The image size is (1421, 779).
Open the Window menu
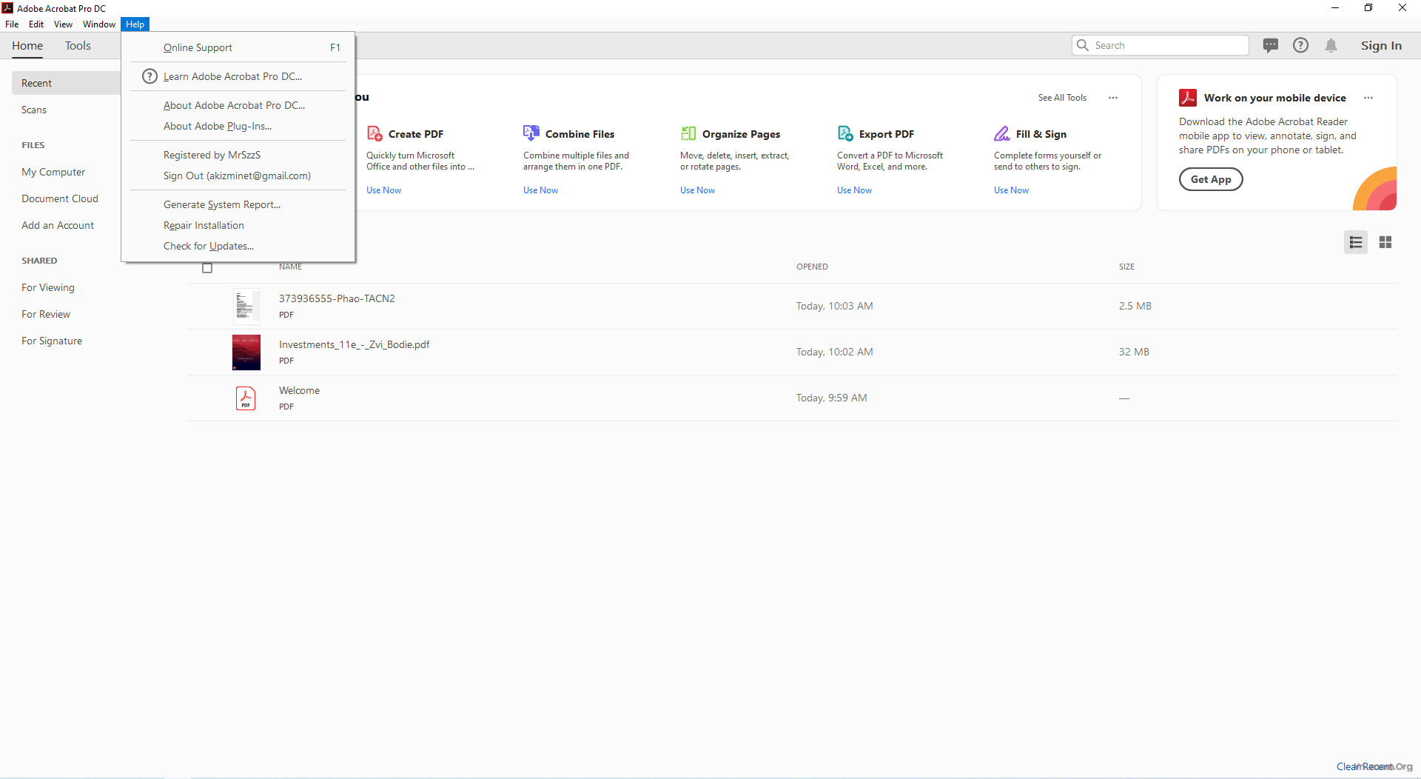point(99,24)
